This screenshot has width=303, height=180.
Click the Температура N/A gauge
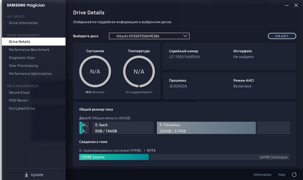point(139,72)
